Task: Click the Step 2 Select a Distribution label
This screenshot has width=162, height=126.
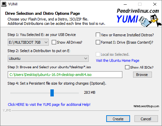Action: point(39,51)
